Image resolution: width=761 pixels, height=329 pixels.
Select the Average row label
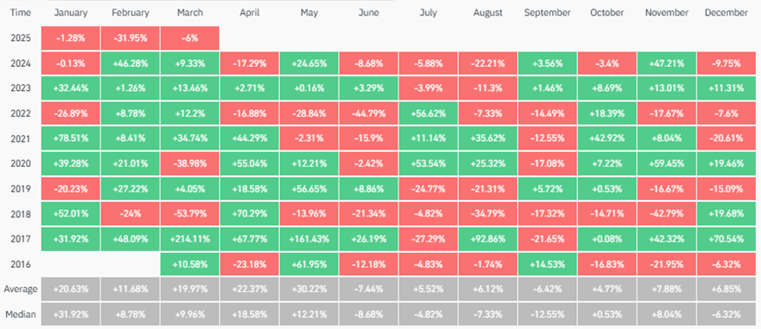click(x=21, y=289)
